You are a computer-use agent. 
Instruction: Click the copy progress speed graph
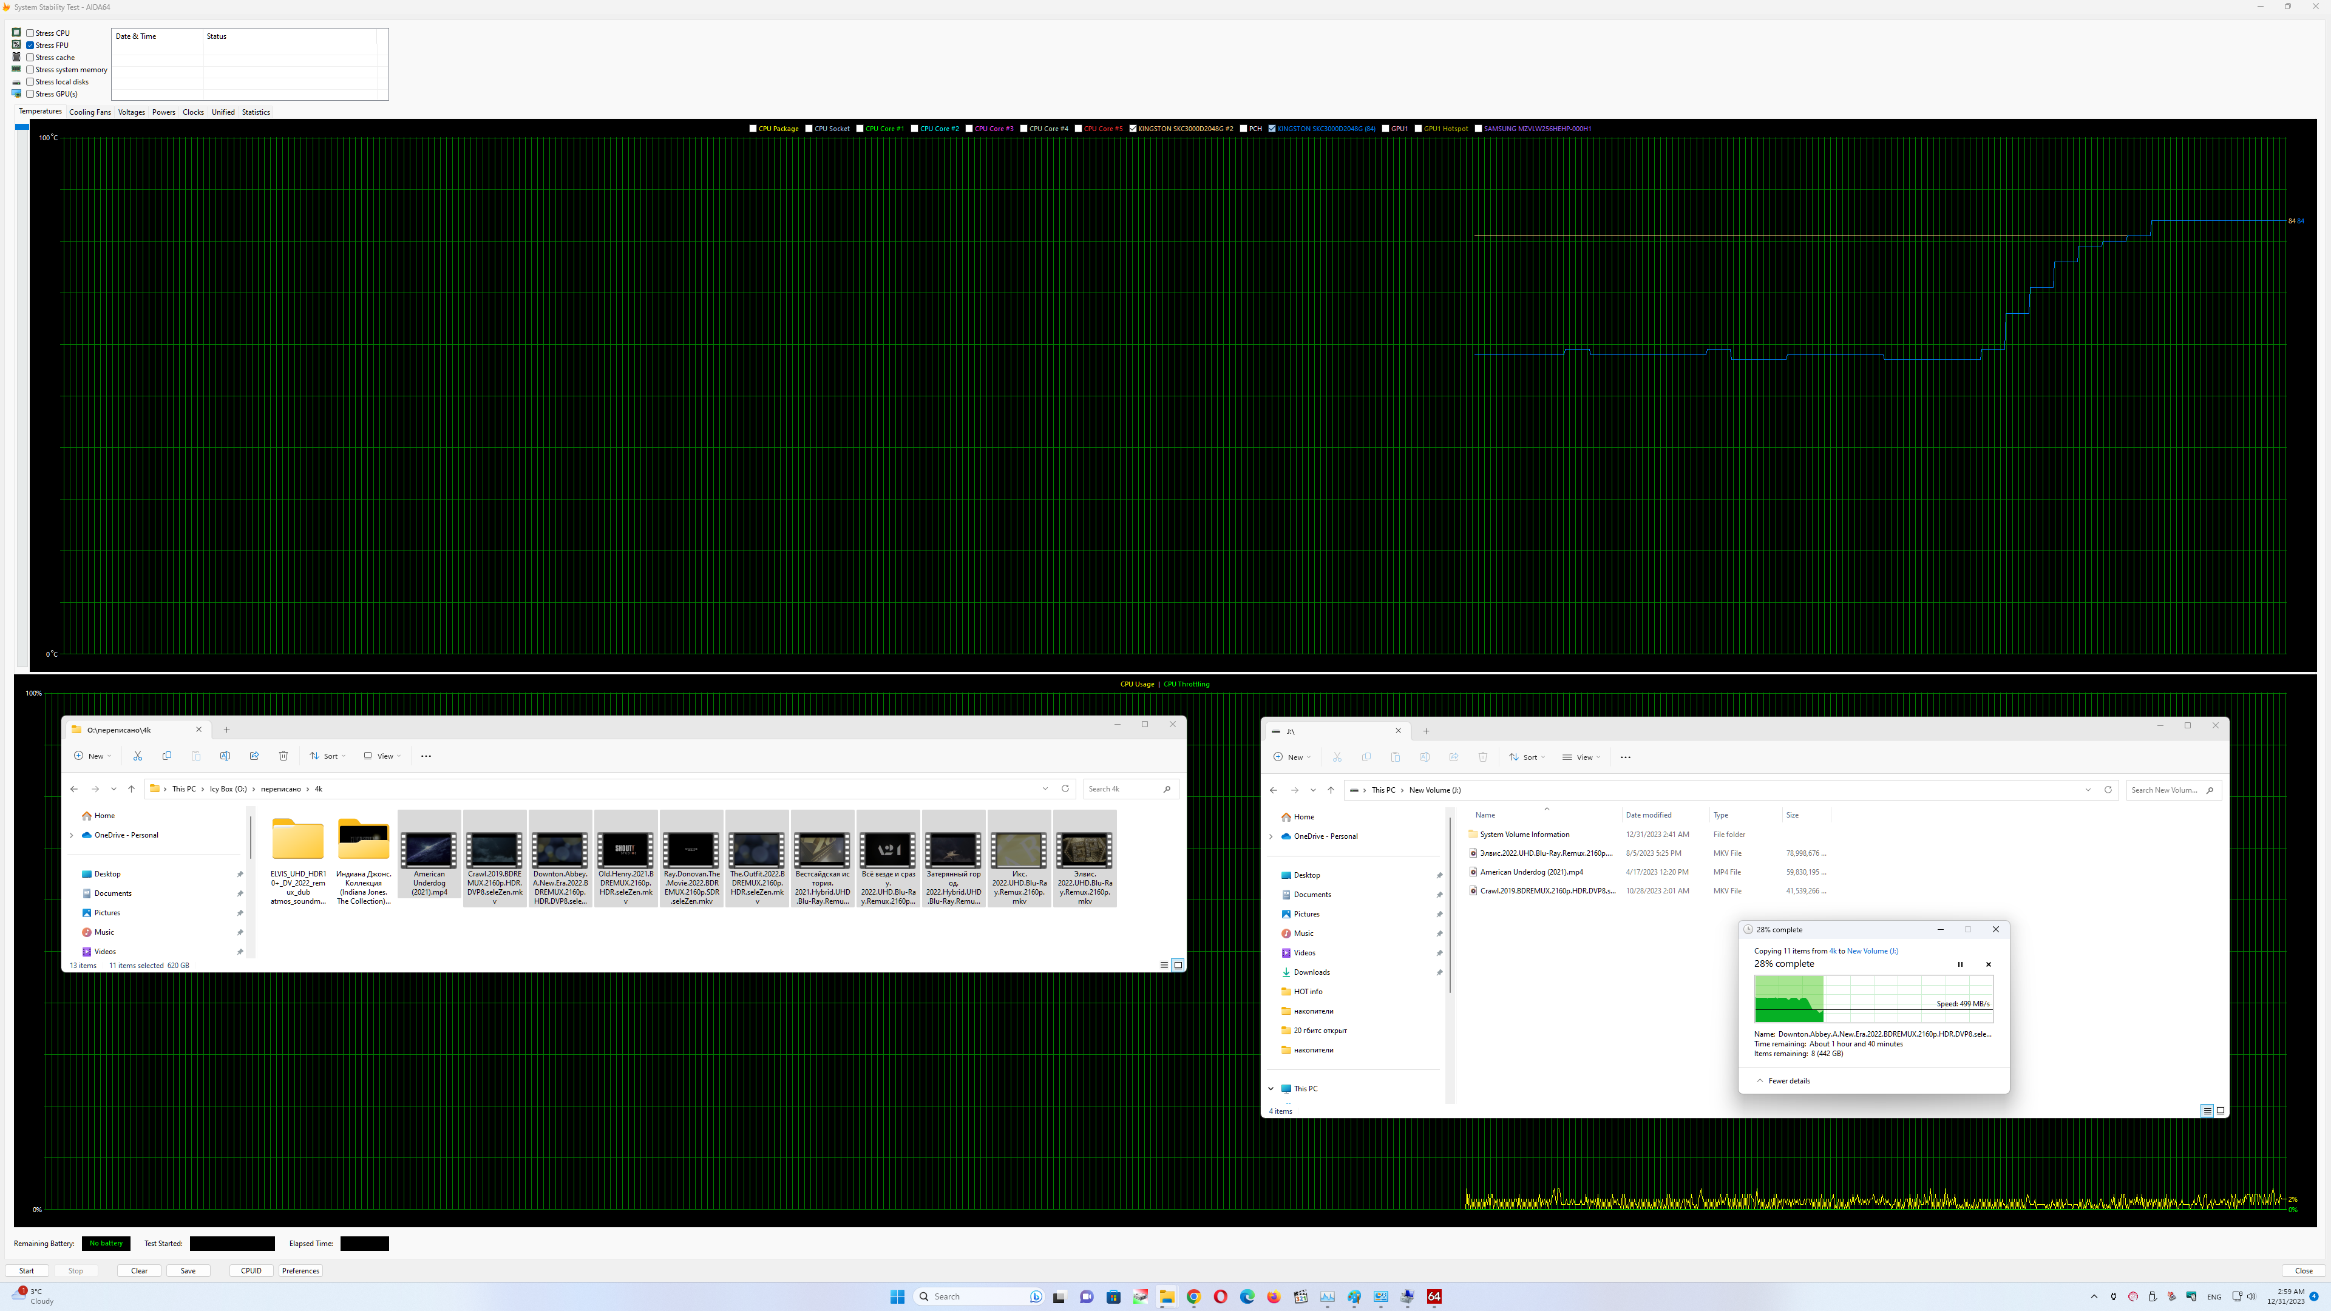tap(1873, 999)
